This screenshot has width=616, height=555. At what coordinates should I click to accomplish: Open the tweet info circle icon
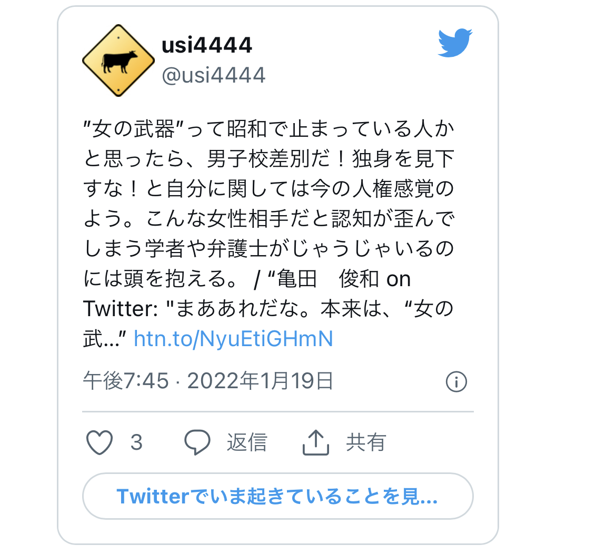pos(456,381)
